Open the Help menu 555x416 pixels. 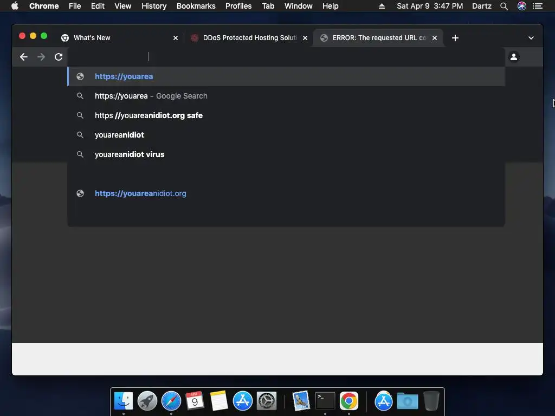pos(330,6)
